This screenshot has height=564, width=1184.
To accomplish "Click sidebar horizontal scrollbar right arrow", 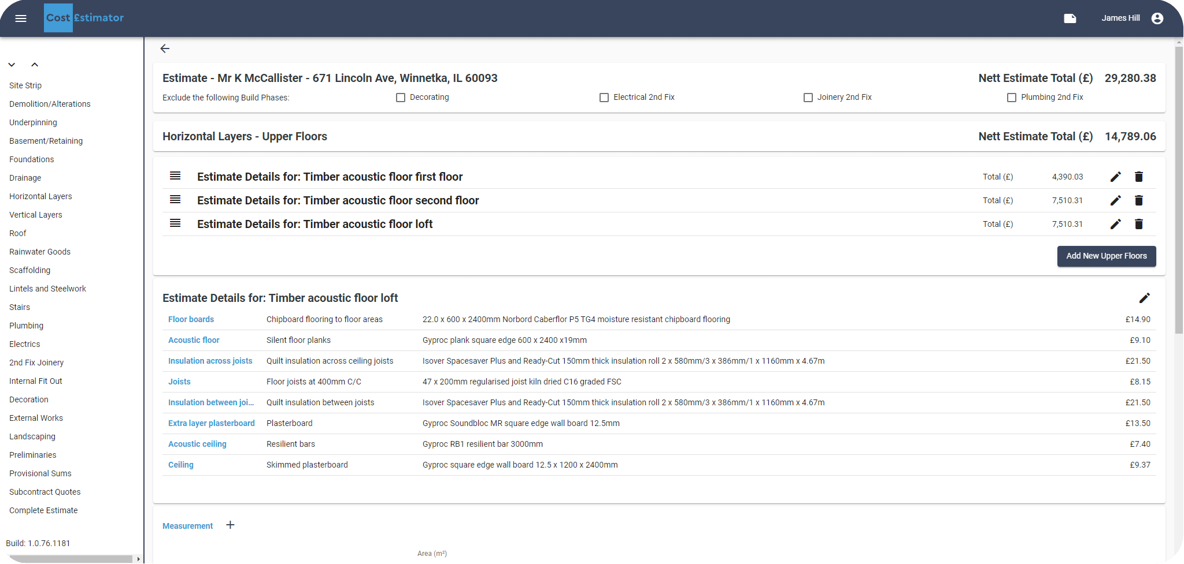I will click(138, 559).
